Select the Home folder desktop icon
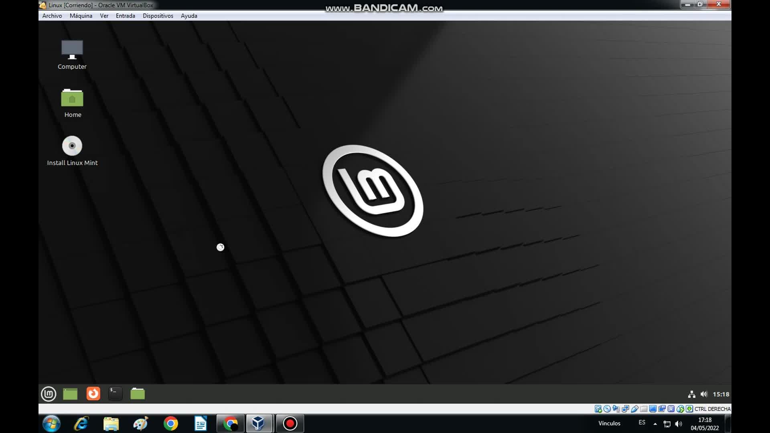770x433 pixels. (72, 103)
